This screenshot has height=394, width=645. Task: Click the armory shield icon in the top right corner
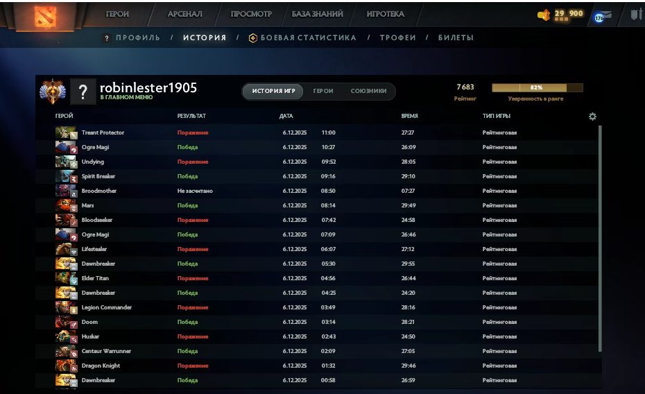[x=637, y=15]
